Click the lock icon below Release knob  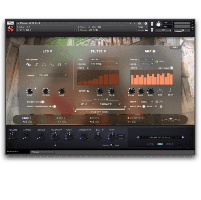click(55, 145)
